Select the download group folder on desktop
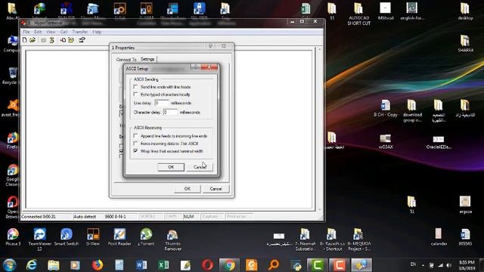 [x=412, y=111]
